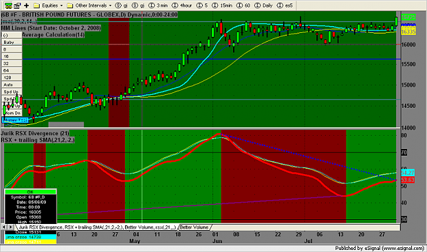Click the plus icon in the toolbar

pyautogui.click(x=27, y=5)
